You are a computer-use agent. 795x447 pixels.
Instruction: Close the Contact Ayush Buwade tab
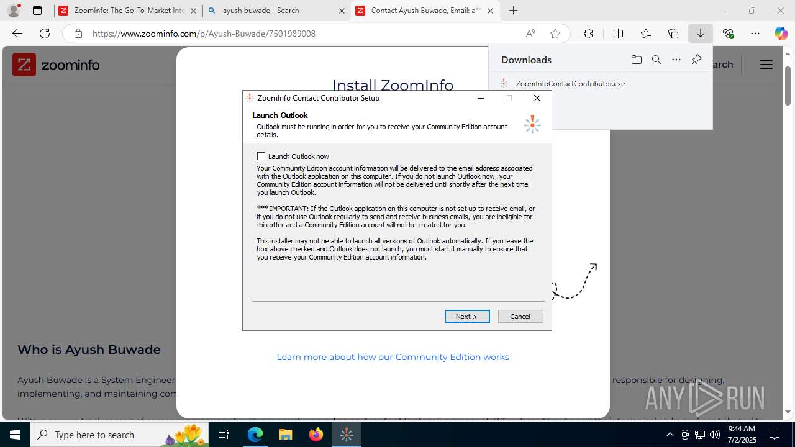[x=491, y=11]
